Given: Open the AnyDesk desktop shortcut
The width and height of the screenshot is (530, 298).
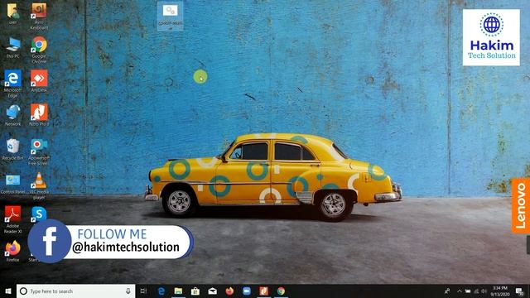Looking at the screenshot, I should pyautogui.click(x=39, y=81).
